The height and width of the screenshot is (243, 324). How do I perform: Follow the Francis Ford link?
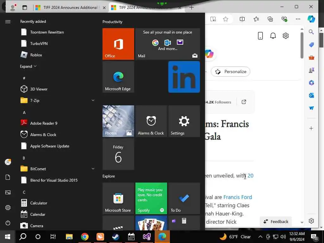pos(238,197)
